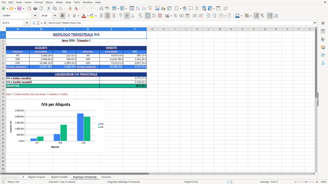Format selection as currency

[167, 16]
